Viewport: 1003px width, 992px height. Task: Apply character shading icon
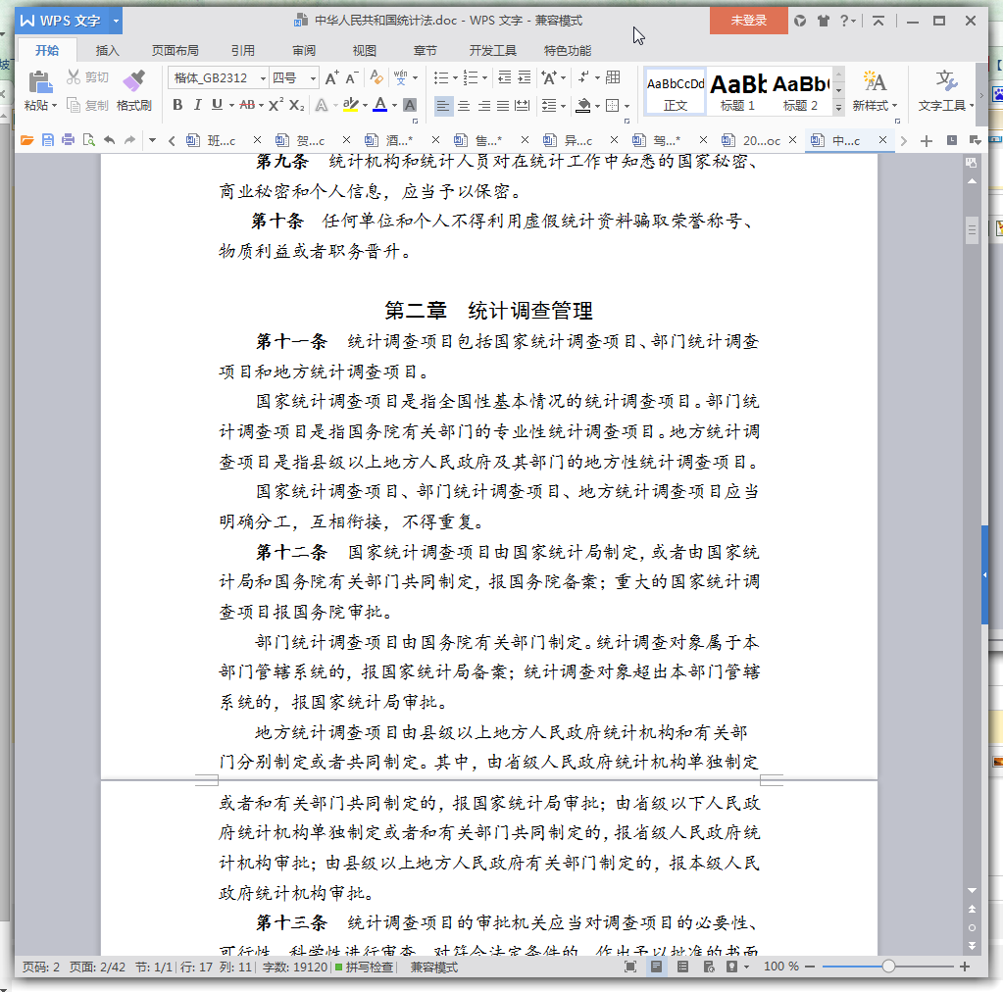pyautogui.click(x=410, y=105)
